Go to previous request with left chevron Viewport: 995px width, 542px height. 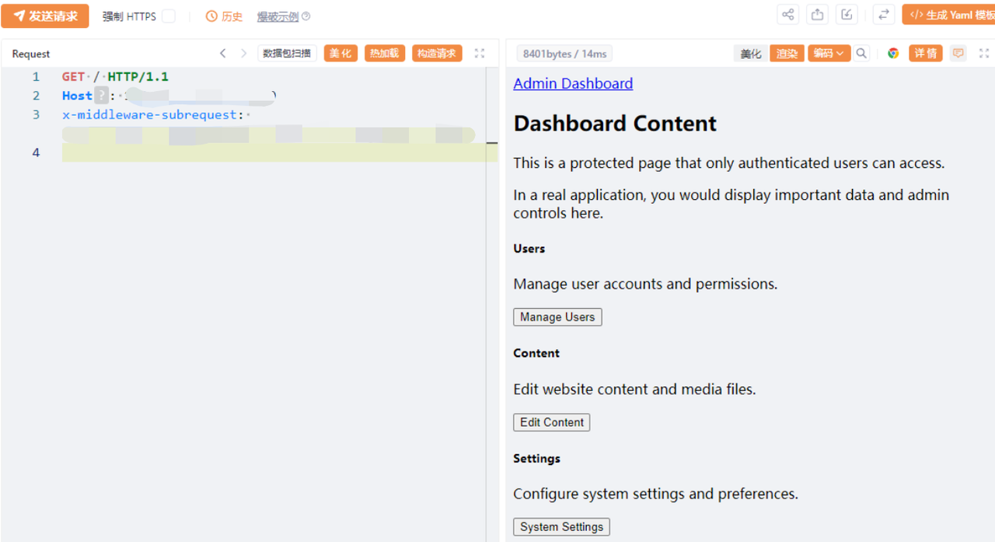[223, 54]
